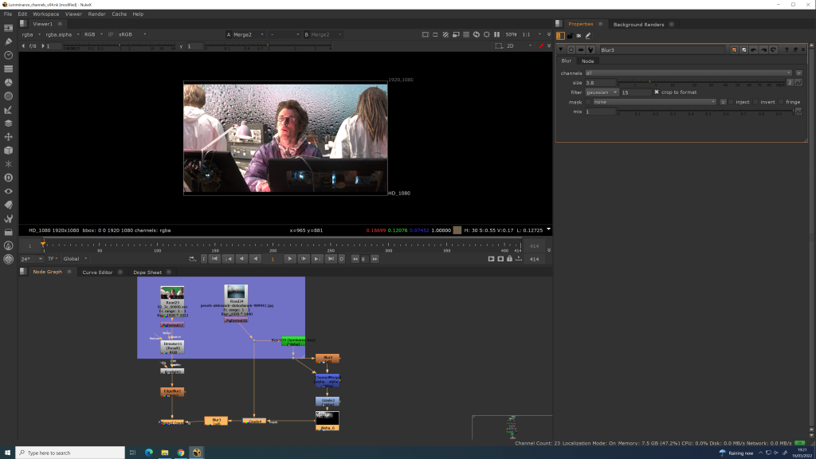816x459 pixels.
Task: Open the sRGB colorspace dropdown
Action: click(x=132, y=34)
